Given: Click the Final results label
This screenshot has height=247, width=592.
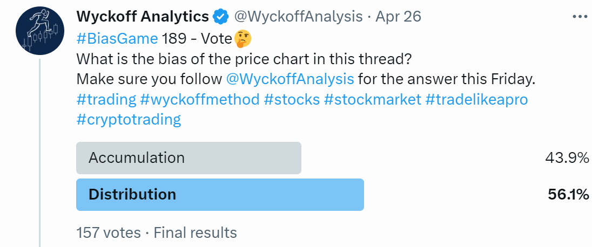Looking at the screenshot, I should [196, 232].
